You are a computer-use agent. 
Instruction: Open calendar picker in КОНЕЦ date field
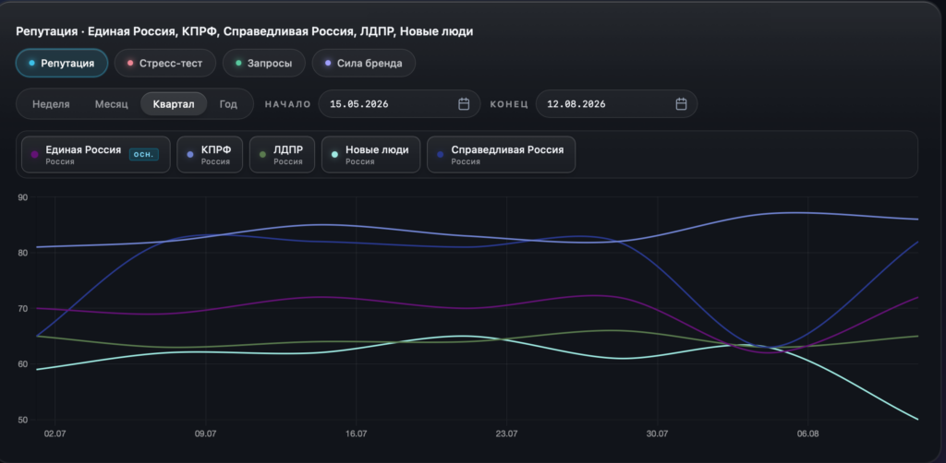pyautogui.click(x=681, y=104)
